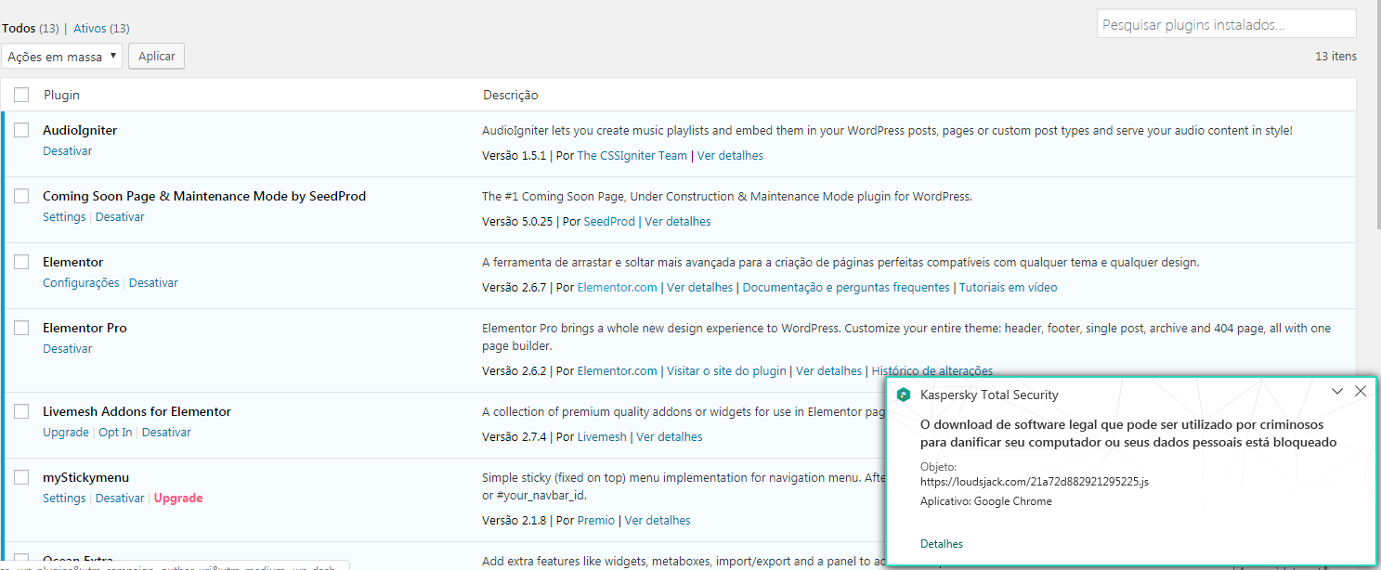Click Desativar for Livemesh Addons for Elementor
Screen dimensions: 1381x570
pos(167,433)
